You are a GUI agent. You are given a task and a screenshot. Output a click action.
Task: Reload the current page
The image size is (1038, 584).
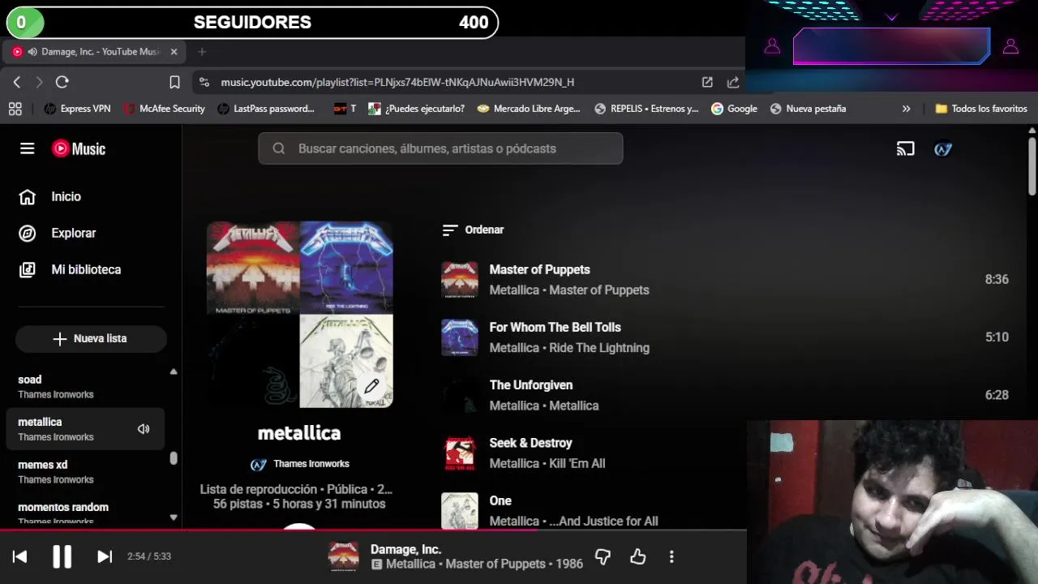pos(62,82)
